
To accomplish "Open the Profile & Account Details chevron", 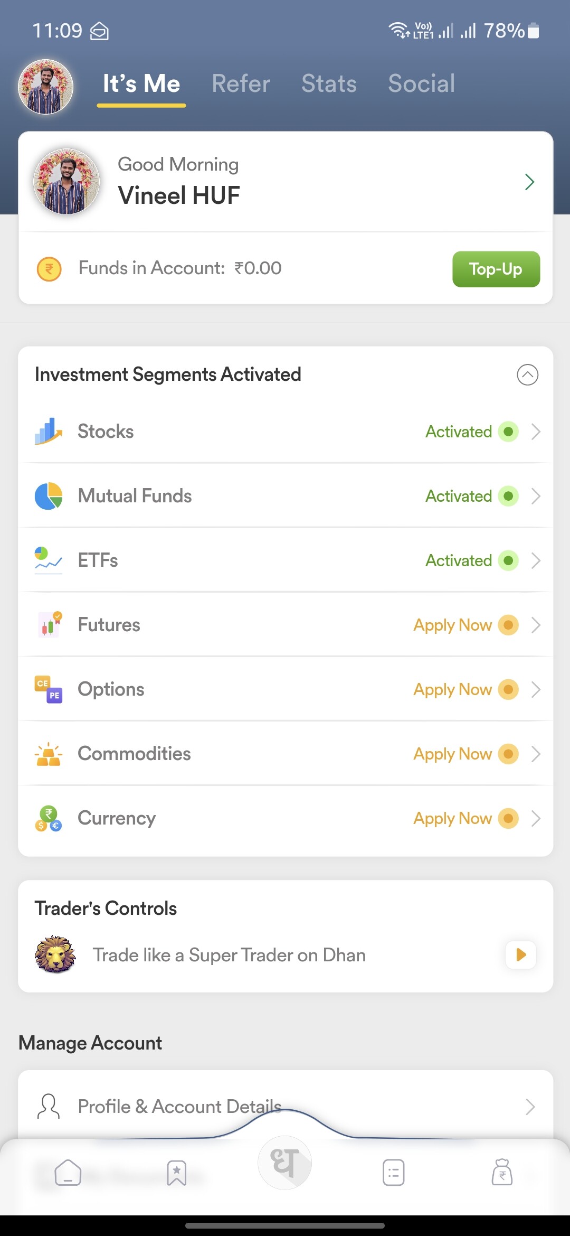I will pyautogui.click(x=530, y=1107).
